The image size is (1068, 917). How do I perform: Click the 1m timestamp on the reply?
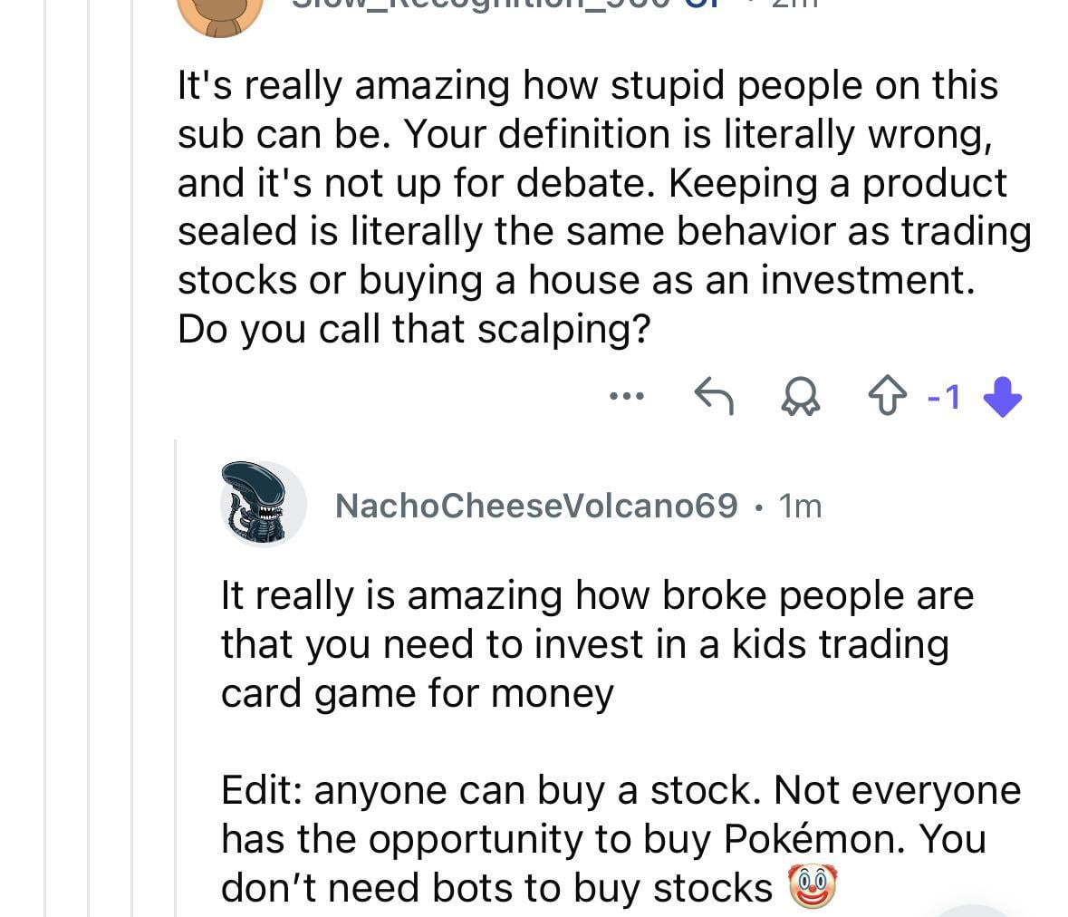801,506
